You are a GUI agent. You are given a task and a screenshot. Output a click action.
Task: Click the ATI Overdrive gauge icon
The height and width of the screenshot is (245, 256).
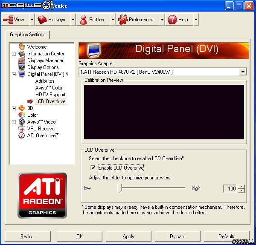tap(22, 135)
